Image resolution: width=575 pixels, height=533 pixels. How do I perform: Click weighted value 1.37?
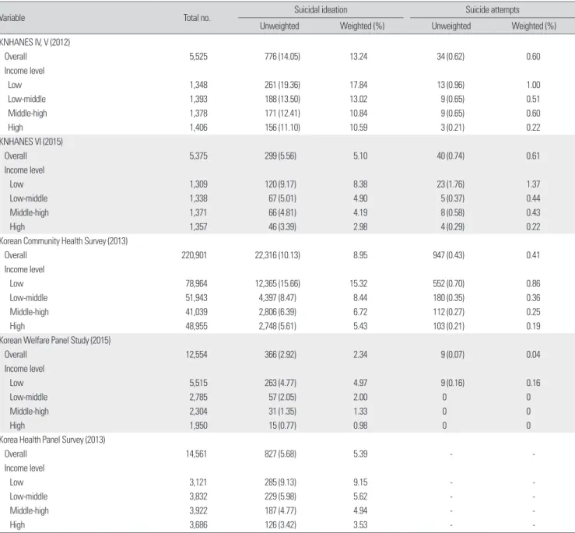click(533, 184)
